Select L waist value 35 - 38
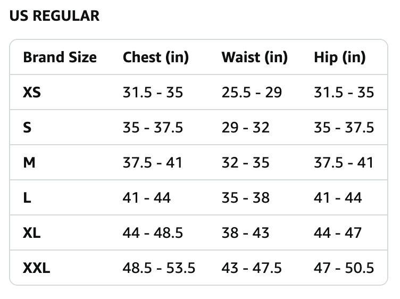 pos(245,198)
